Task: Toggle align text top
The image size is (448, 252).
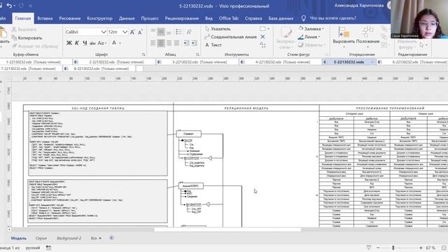Action: [x=153, y=31]
